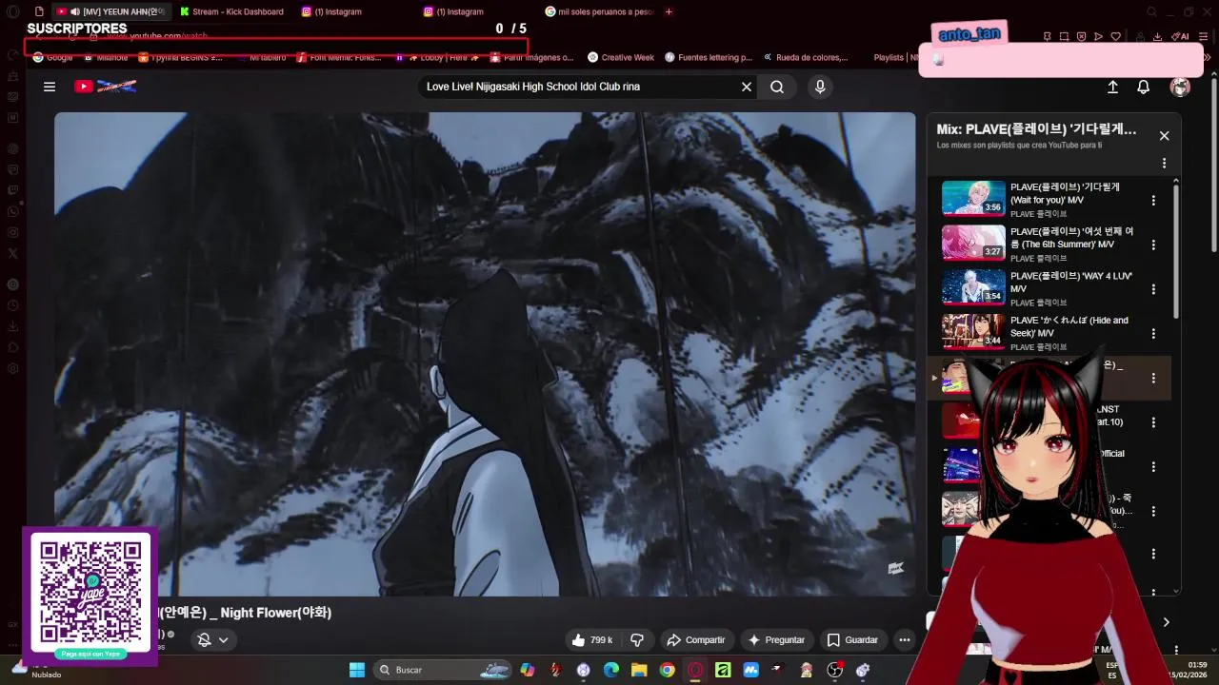Open options for '6th Summer' item
1219x685 pixels.
(x=1153, y=245)
